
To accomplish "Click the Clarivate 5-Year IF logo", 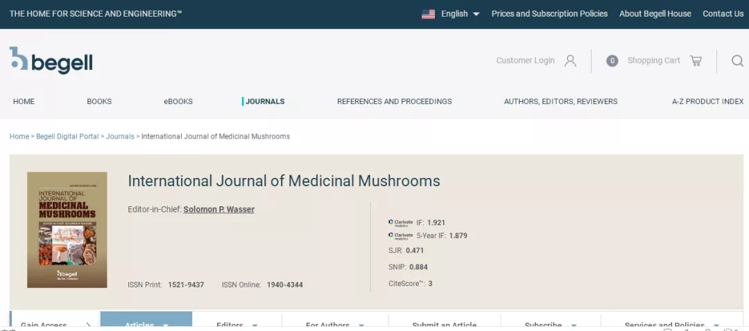I will point(401,236).
